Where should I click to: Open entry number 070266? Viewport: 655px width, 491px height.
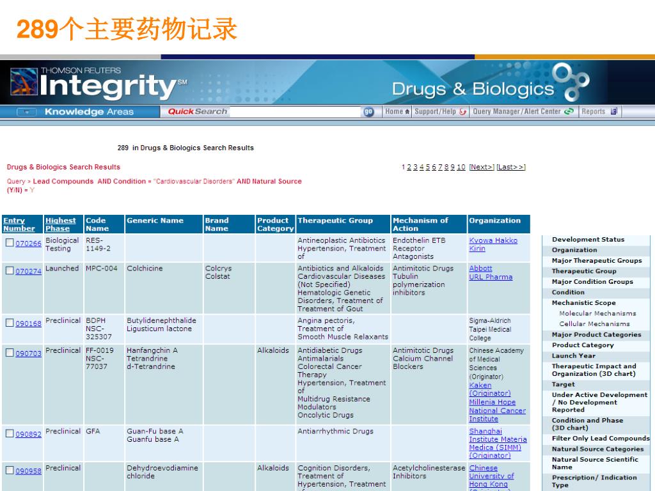pyautogui.click(x=28, y=244)
